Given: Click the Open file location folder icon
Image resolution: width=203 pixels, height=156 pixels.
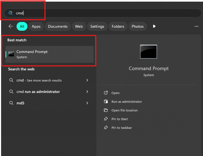Looking at the screenshot, I should point(106,110).
